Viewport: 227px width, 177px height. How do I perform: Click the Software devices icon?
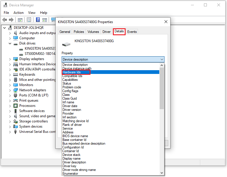pyautogui.click(x=16, y=111)
